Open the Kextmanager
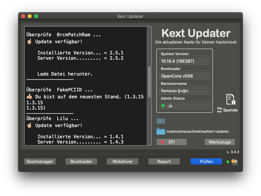This screenshot has width=261, height=196. click(x=40, y=161)
